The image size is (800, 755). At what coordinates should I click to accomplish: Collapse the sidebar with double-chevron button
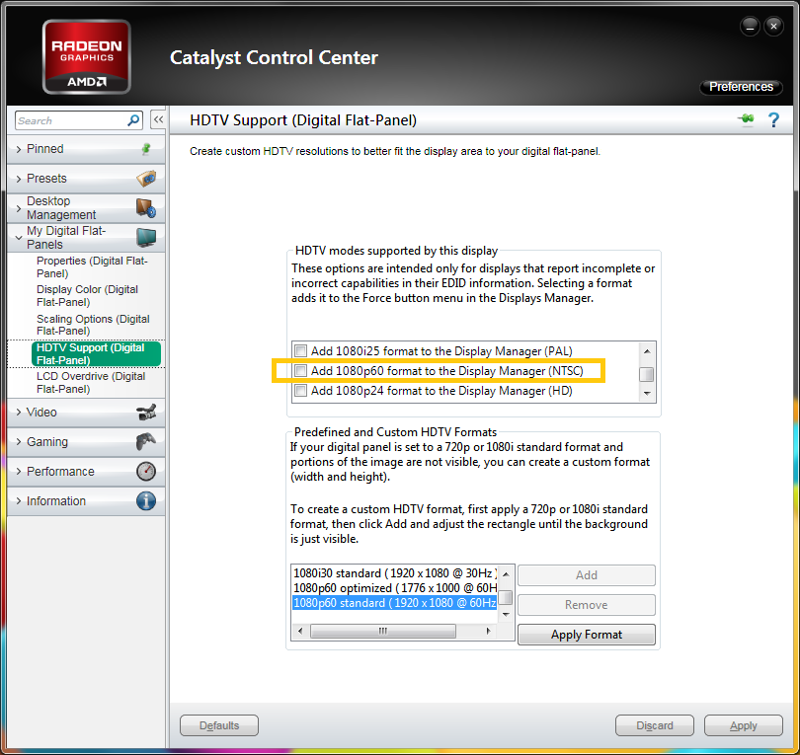click(x=158, y=119)
